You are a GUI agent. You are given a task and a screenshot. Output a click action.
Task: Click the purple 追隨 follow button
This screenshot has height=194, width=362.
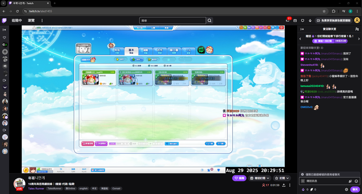tap(239, 178)
